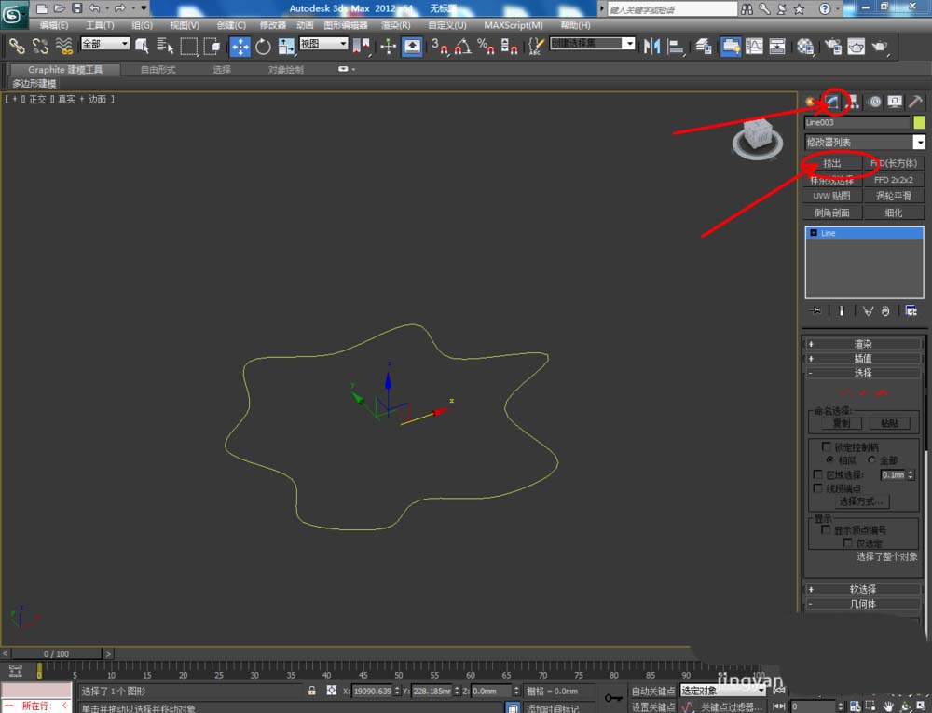This screenshot has height=713, width=932.
Task: Click the 涡轮平滑 TurboSmooth button
Action: pos(894,196)
